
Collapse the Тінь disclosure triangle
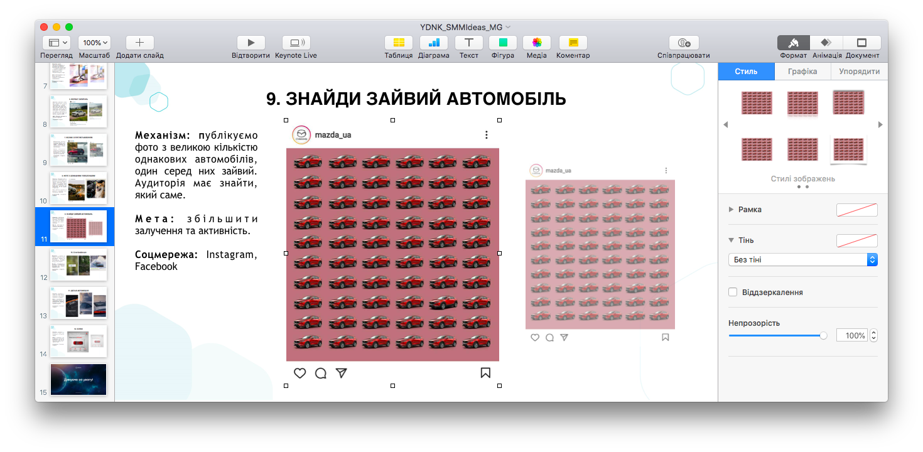coord(731,240)
